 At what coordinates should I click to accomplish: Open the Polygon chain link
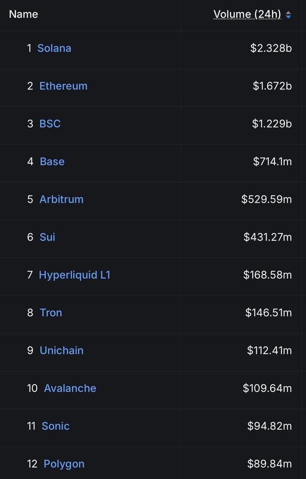(64, 464)
